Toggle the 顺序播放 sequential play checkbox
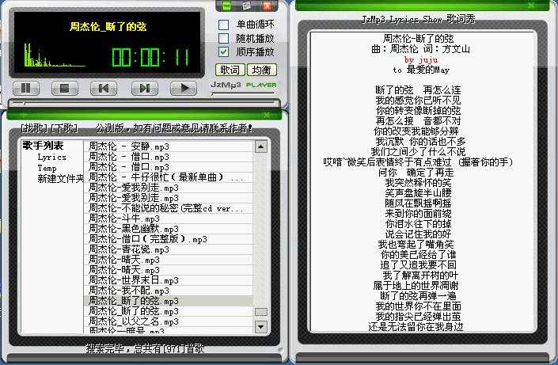Image resolution: width=558 pixels, height=365 pixels. pyautogui.click(x=223, y=51)
